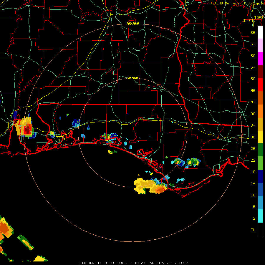Click the 26 value on the legend
The width and height of the screenshot is (265, 265).
coord(253,149)
